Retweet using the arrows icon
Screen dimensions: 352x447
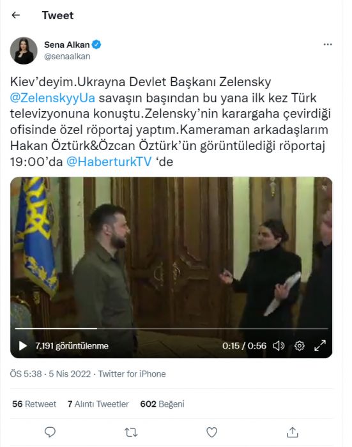point(131,432)
